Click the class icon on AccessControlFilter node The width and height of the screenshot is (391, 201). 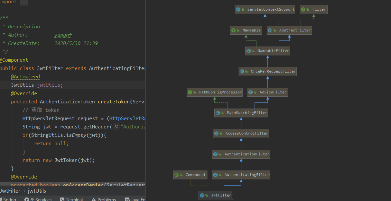pyautogui.click(x=216, y=134)
